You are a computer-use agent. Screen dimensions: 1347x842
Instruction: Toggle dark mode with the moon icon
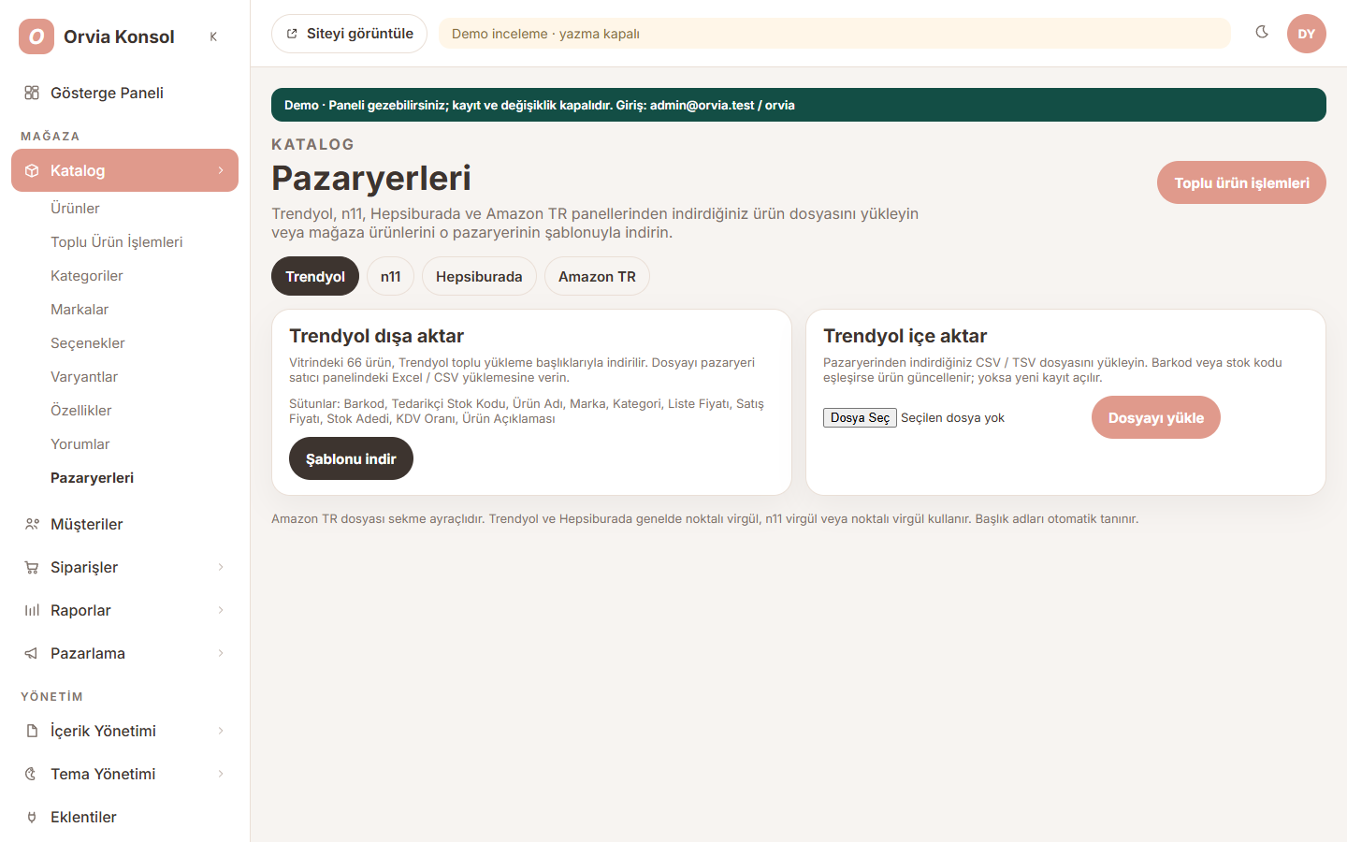coord(1262,33)
